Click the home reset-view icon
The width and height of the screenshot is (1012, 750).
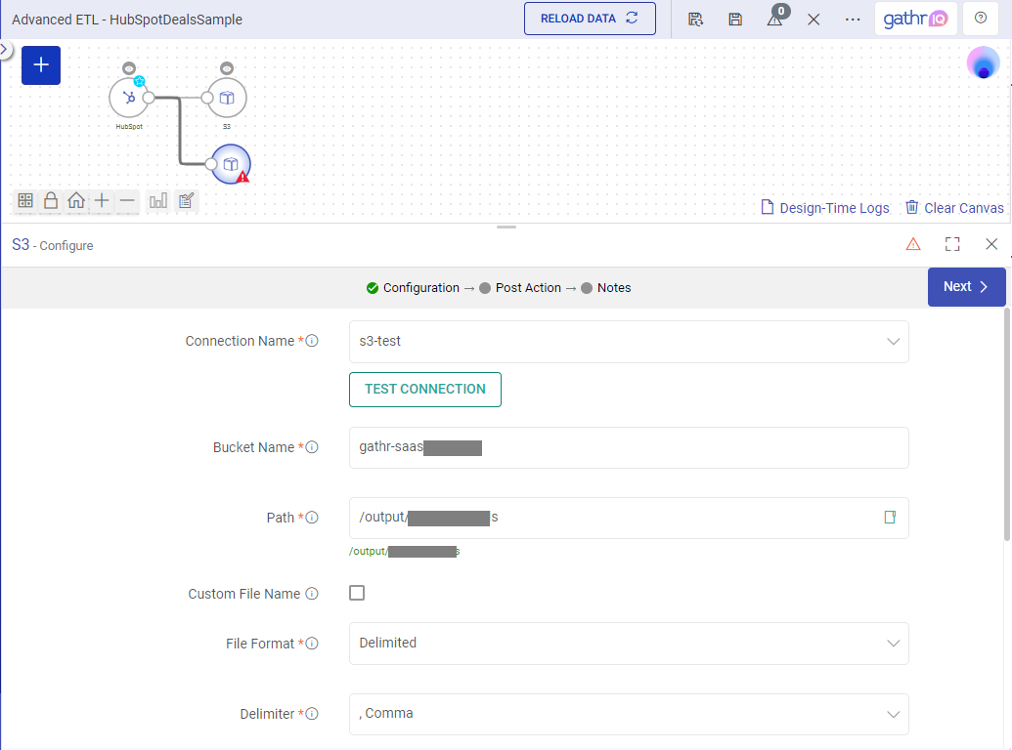(x=76, y=201)
